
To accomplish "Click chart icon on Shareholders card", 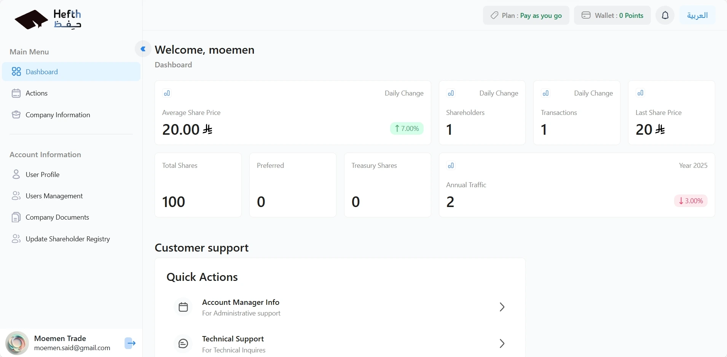I will coord(451,93).
